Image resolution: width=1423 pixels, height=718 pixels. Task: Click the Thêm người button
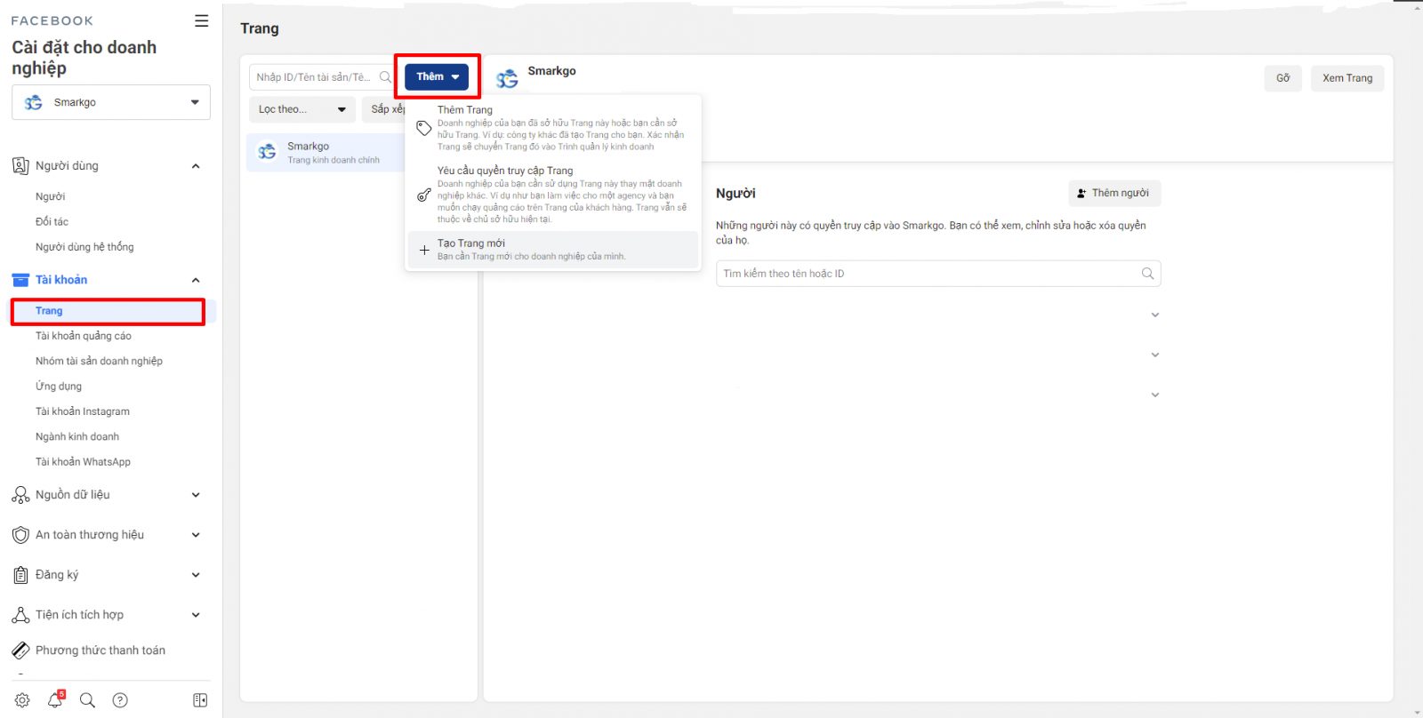coord(1114,193)
